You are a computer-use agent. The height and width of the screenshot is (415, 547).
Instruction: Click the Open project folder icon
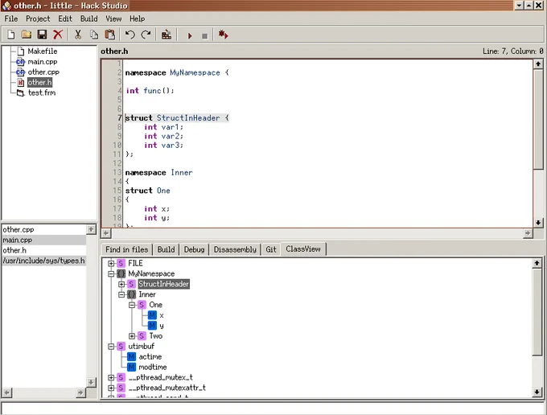click(27, 35)
